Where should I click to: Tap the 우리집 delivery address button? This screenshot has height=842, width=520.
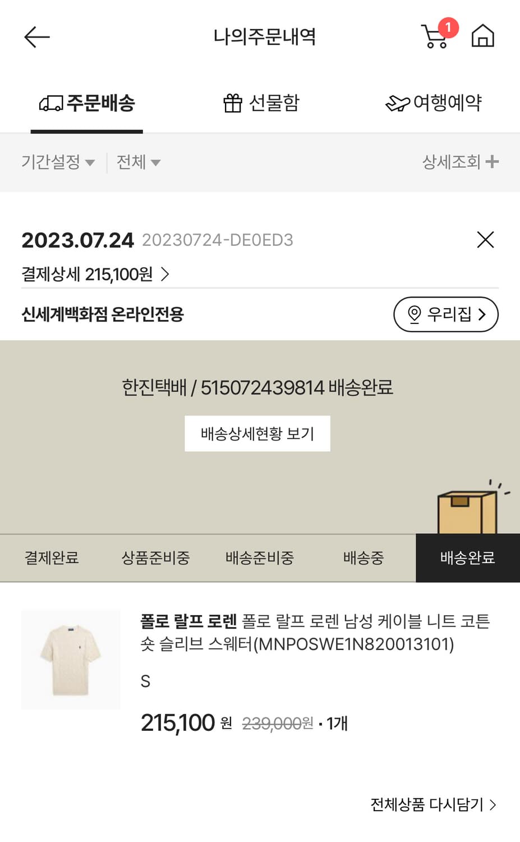pos(445,314)
